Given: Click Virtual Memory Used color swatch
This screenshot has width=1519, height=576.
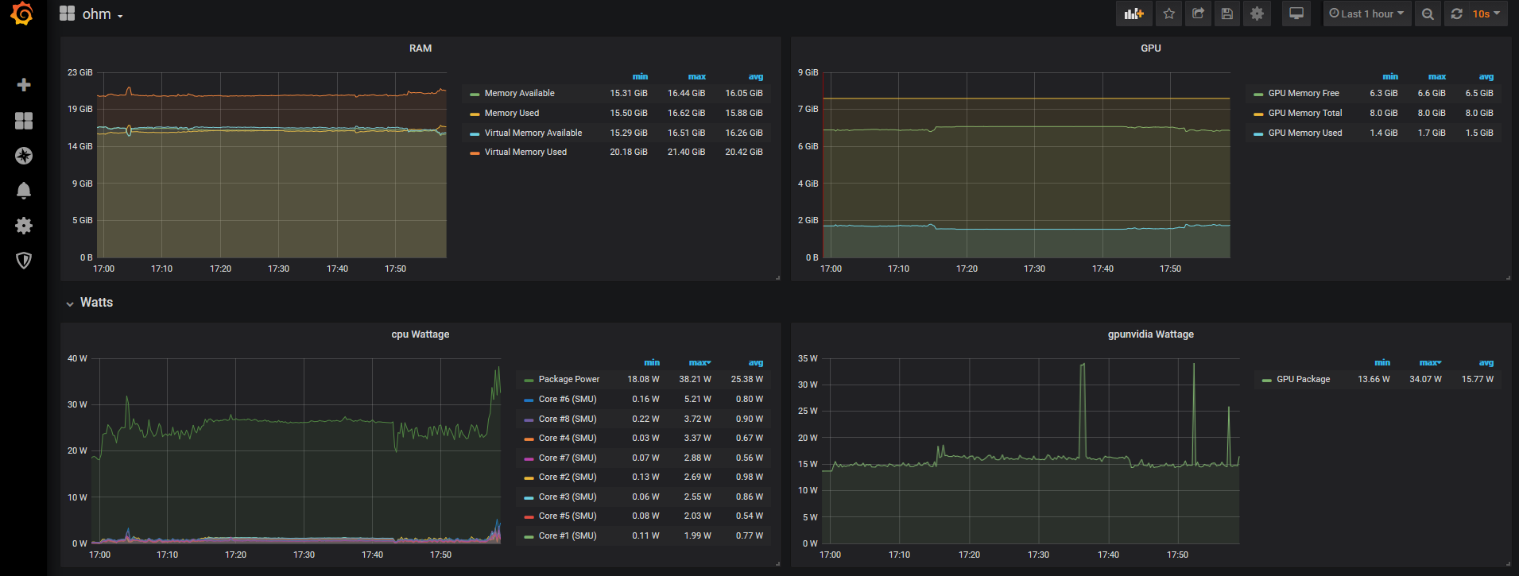Looking at the screenshot, I should click(x=475, y=153).
